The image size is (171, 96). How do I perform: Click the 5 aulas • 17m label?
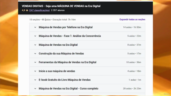(134, 53)
